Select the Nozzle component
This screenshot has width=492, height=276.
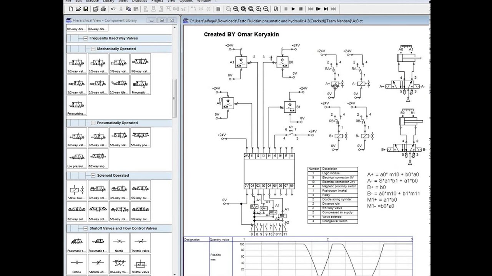[x=119, y=243]
